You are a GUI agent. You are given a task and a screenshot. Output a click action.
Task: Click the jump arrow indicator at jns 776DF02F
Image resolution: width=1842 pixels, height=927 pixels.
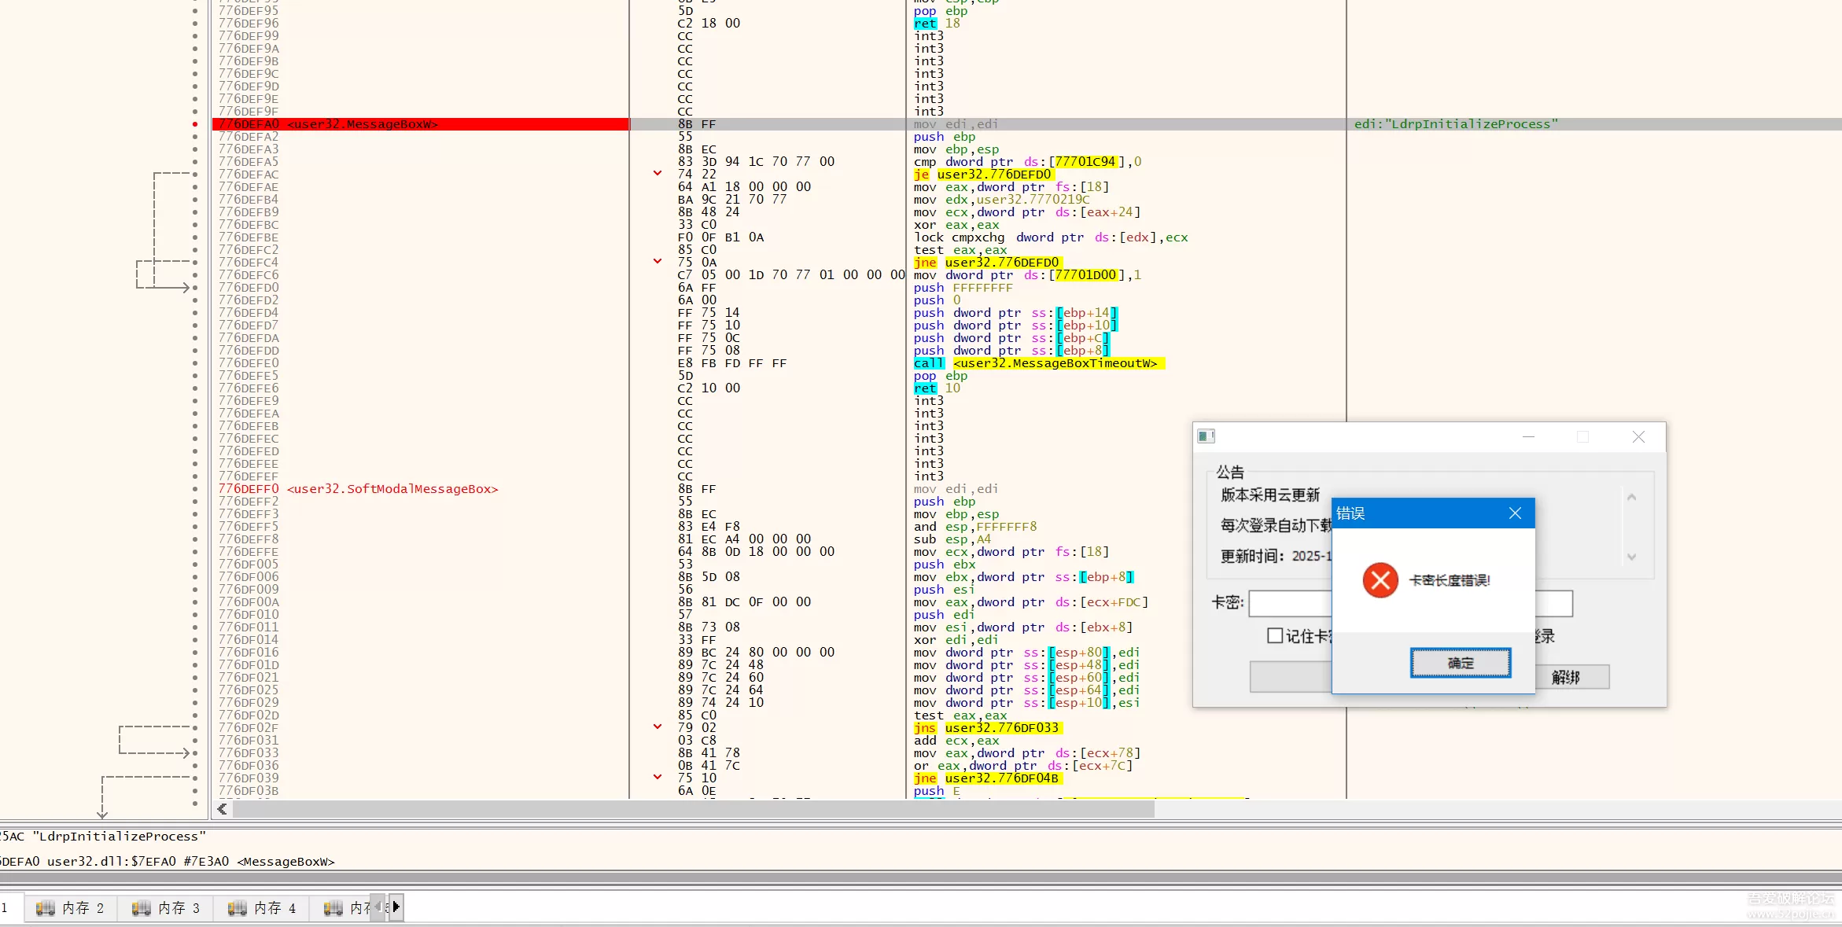pyautogui.click(x=658, y=727)
